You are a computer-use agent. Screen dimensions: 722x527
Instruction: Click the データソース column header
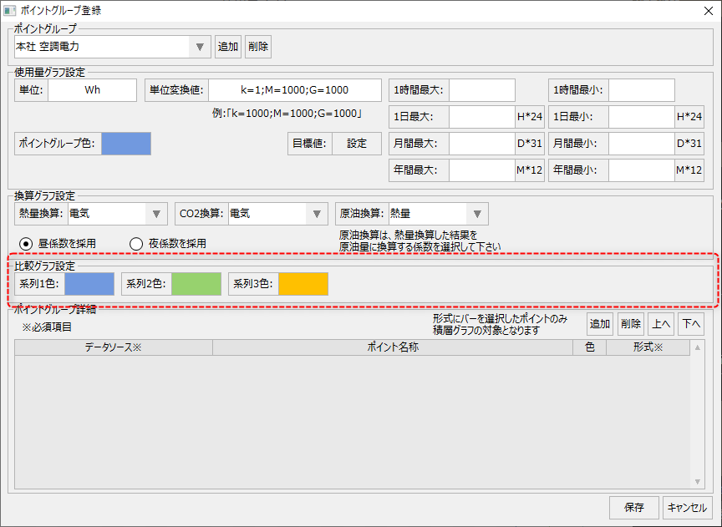pyautogui.click(x=114, y=347)
